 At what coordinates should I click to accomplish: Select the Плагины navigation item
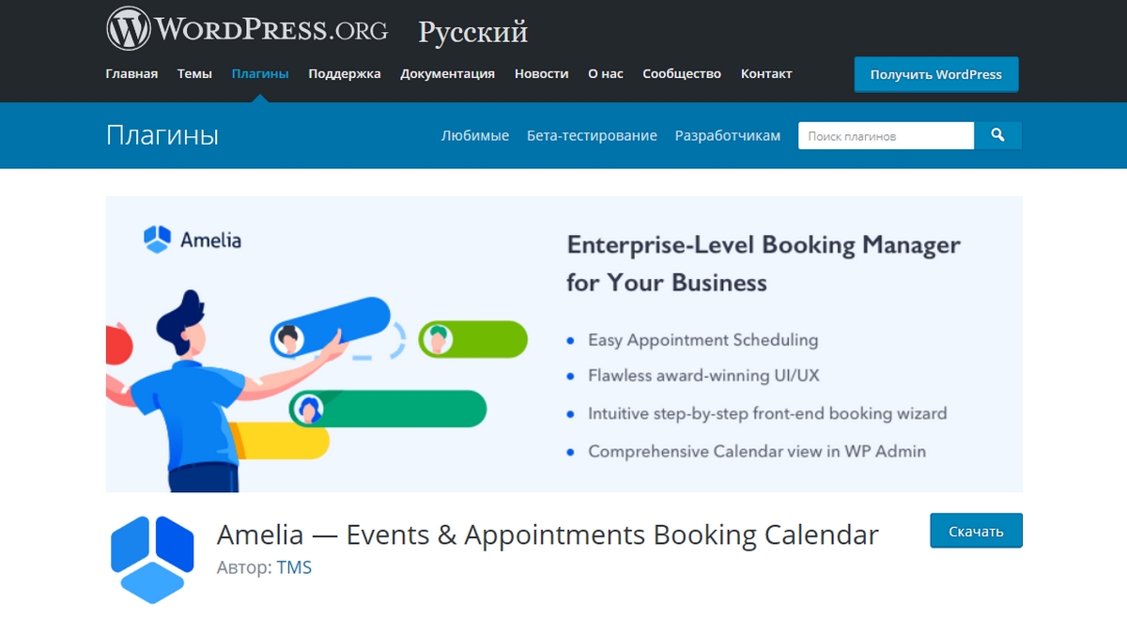click(260, 73)
